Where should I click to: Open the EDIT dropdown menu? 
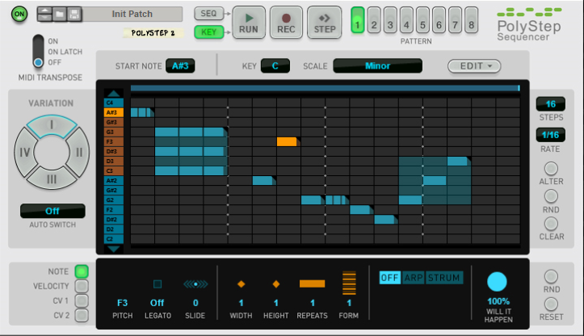tap(474, 65)
